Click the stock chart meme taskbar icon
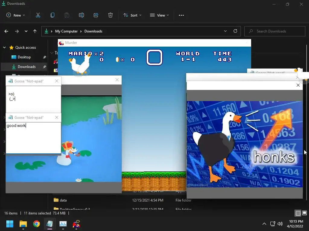The image size is (309, 231). (x=63, y=224)
